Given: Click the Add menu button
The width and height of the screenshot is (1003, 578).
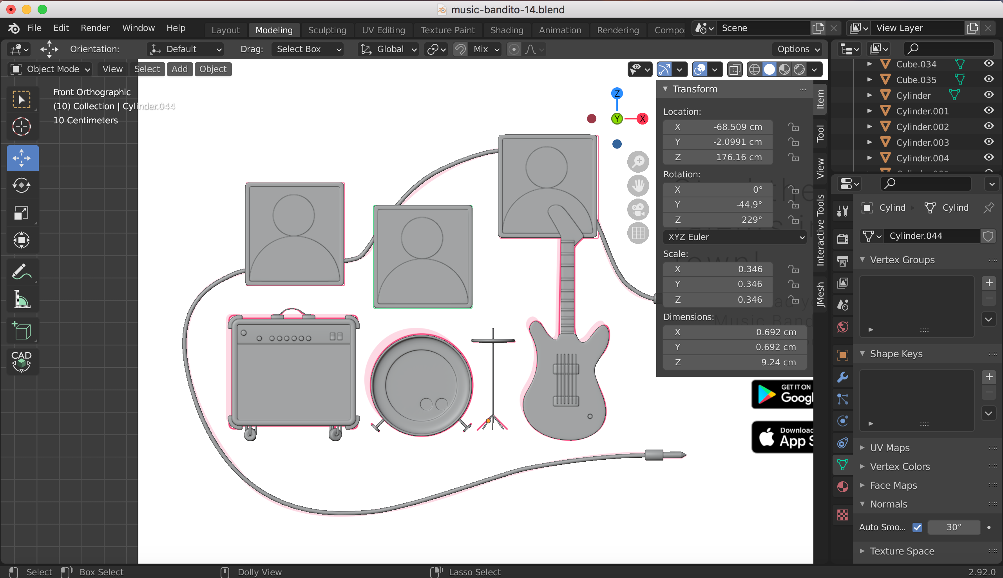Looking at the screenshot, I should tap(179, 69).
